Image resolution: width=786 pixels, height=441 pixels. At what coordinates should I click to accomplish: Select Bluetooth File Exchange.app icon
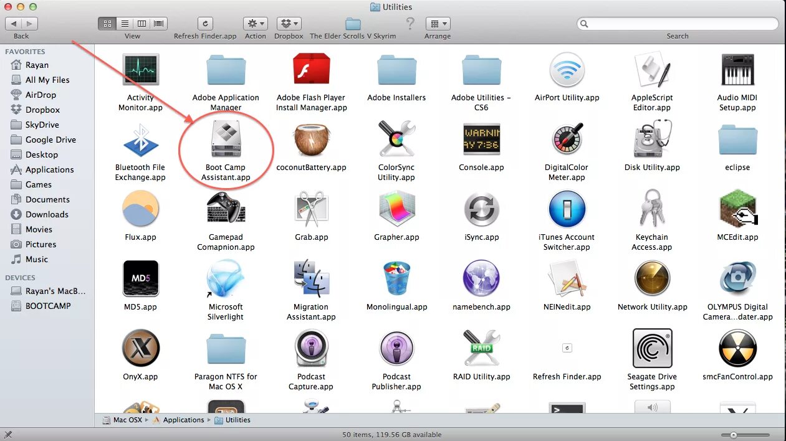(x=140, y=140)
